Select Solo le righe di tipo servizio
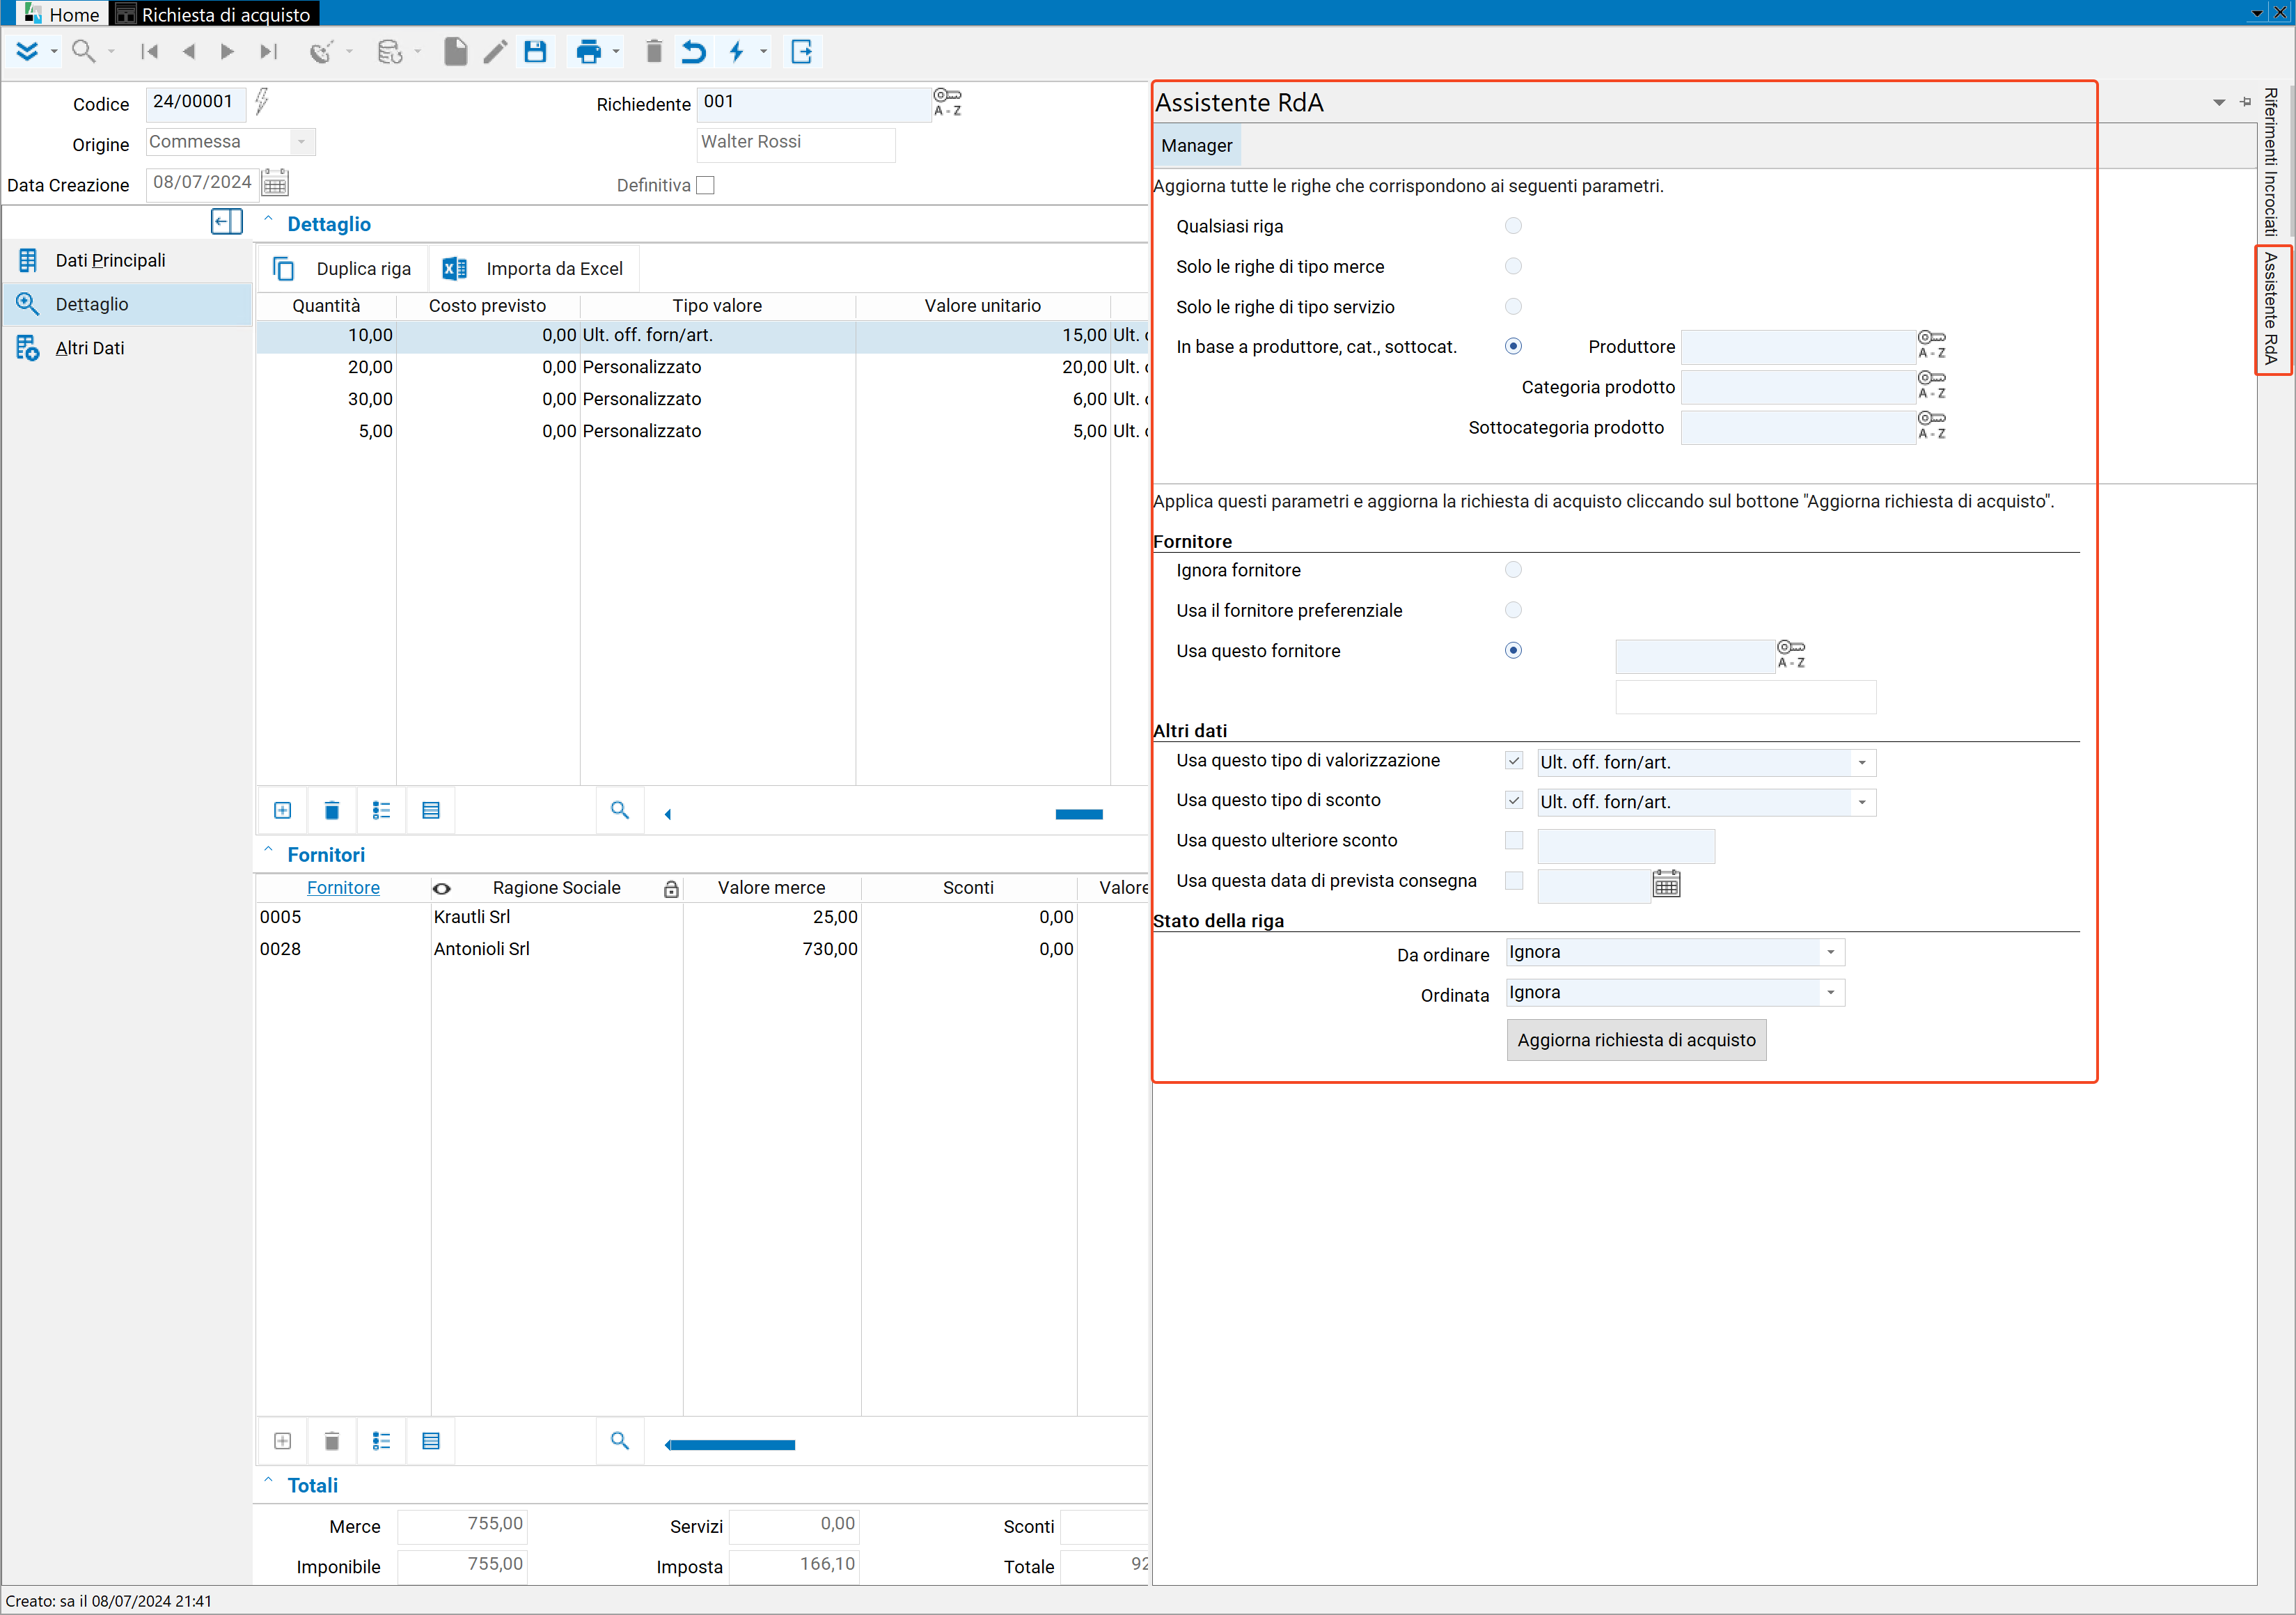2296x1615 pixels. tap(1513, 306)
